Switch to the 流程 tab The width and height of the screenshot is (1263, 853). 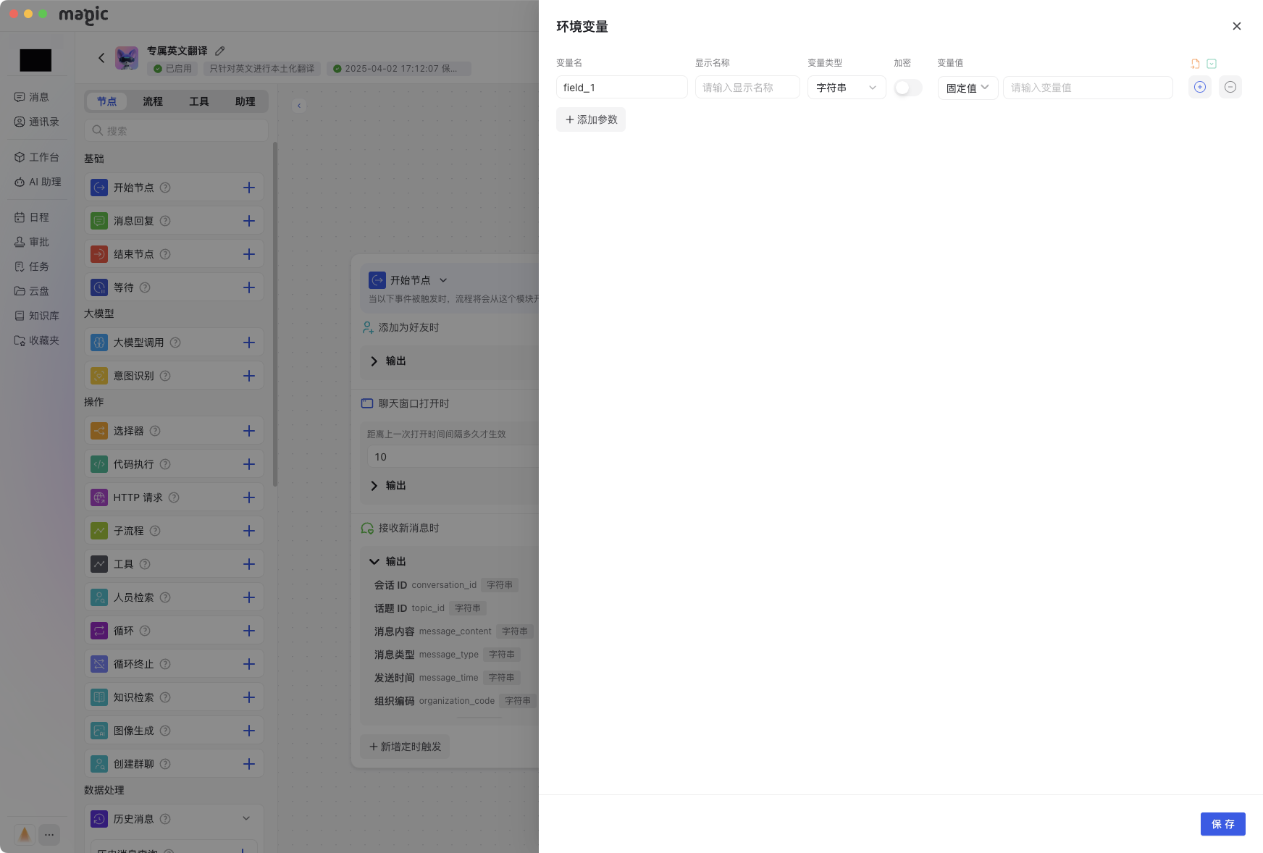[x=153, y=101]
